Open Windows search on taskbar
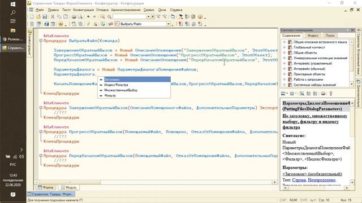This screenshot has height=203, width=362. 13,12
